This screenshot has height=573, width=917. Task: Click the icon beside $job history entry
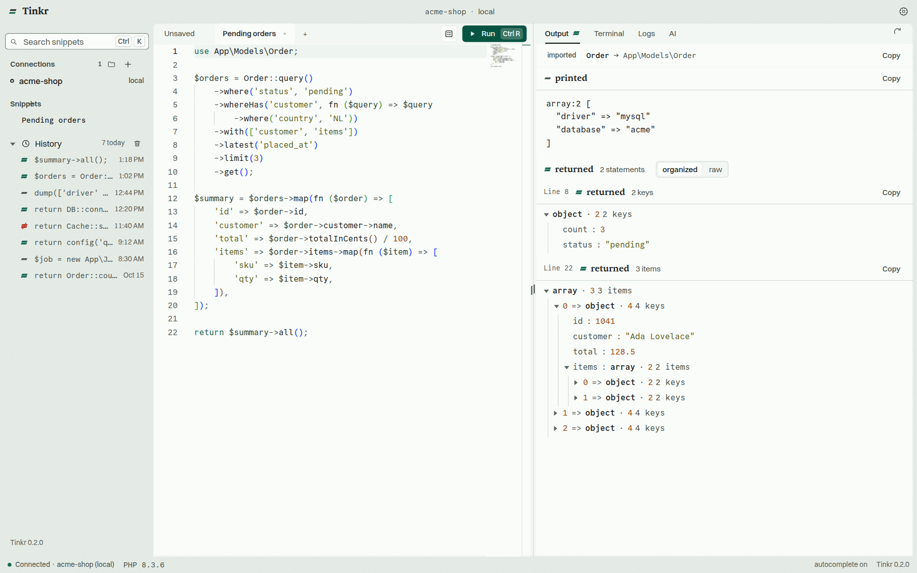point(24,259)
